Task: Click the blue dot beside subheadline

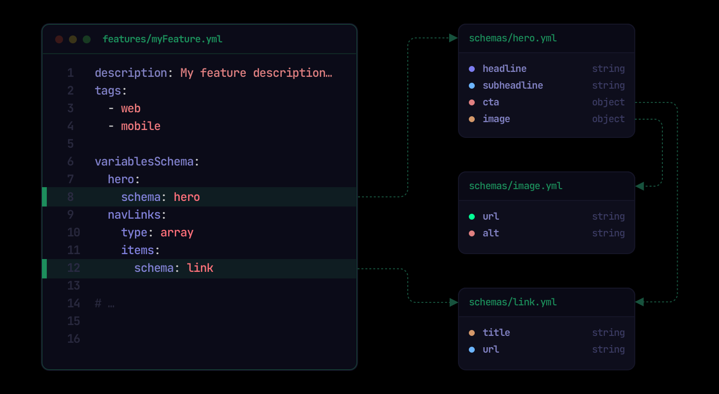Action: coord(472,86)
